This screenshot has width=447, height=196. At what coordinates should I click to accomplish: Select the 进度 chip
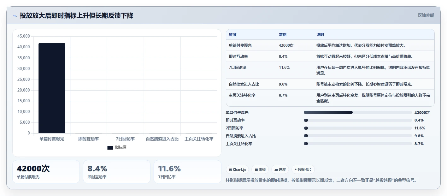pos(280,169)
